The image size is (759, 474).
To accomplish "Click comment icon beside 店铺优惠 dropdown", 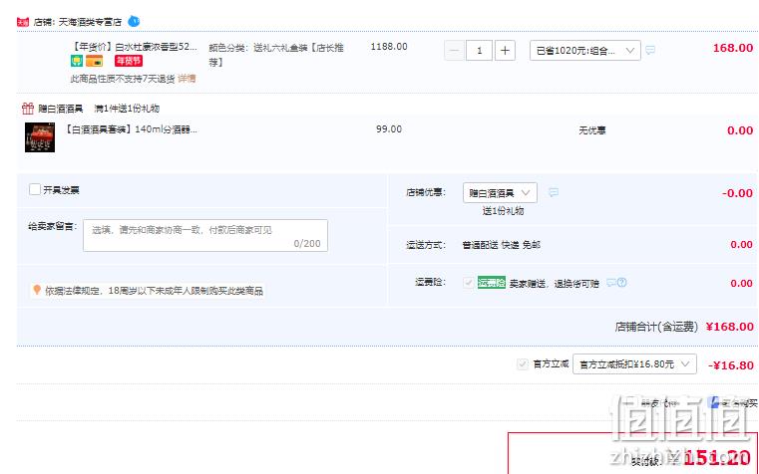I will (554, 193).
